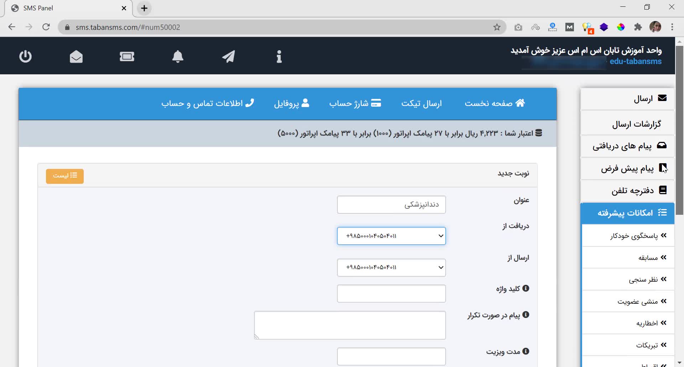Open شارژ حساب menu item
The height and width of the screenshot is (367, 684).
pyautogui.click(x=355, y=103)
